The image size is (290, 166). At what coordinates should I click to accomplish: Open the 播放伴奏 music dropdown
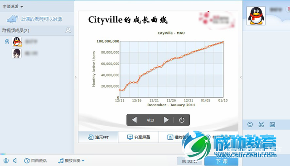[72, 161]
